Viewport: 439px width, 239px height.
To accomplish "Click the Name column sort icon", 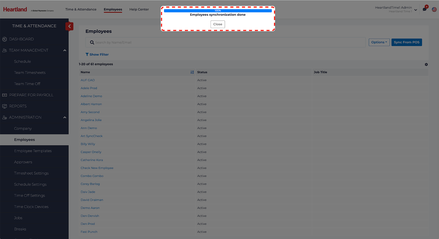I will click(x=192, y=72).
